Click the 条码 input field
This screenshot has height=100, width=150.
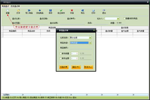[x=101, y=23]
